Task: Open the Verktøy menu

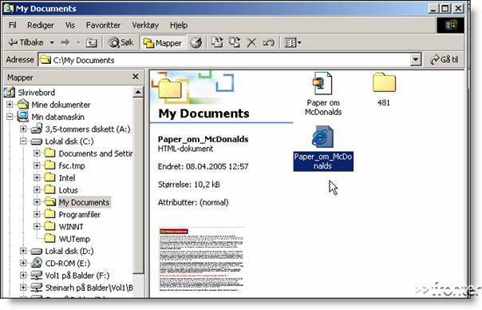Action: tap(145, 26)
